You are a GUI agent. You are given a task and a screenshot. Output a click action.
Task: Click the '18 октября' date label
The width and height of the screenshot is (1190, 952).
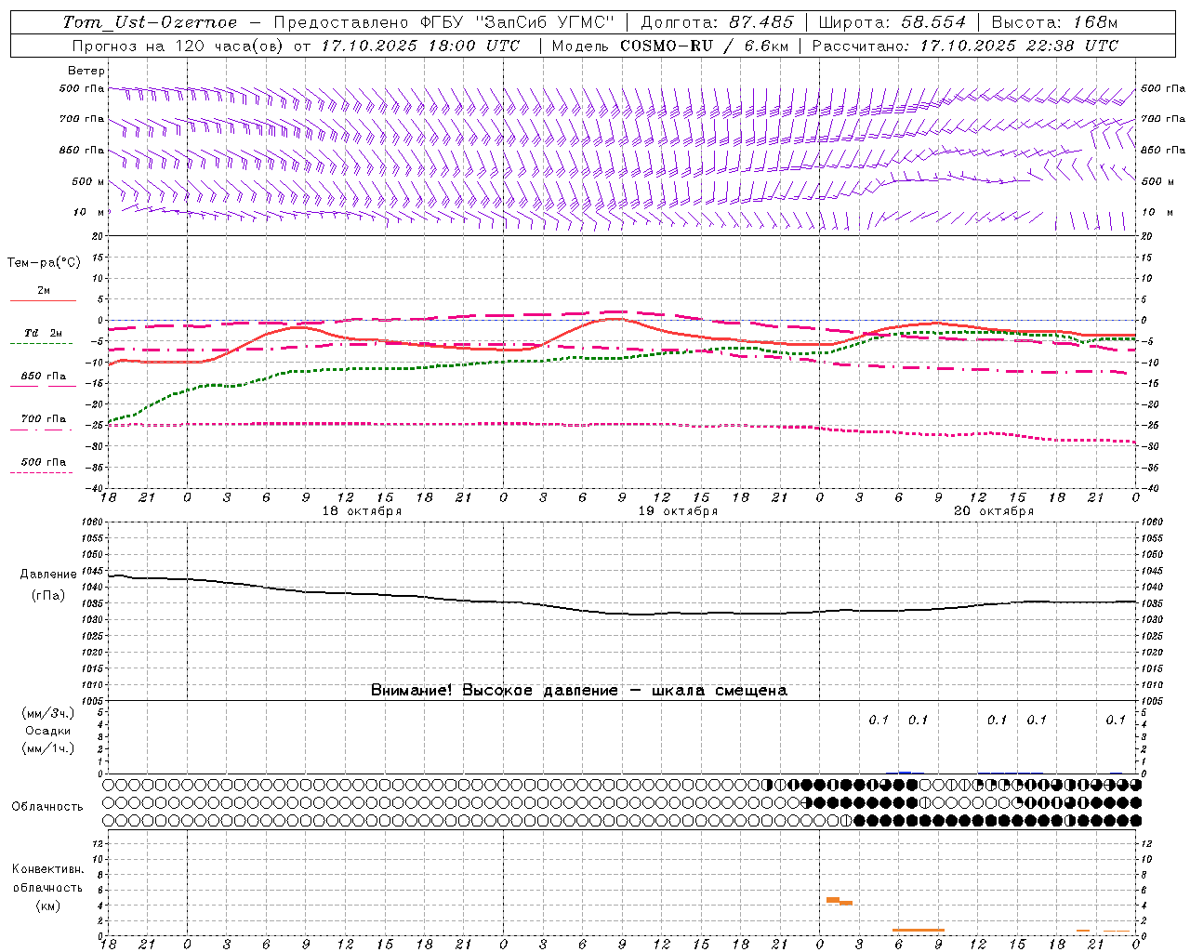[362, 511]
